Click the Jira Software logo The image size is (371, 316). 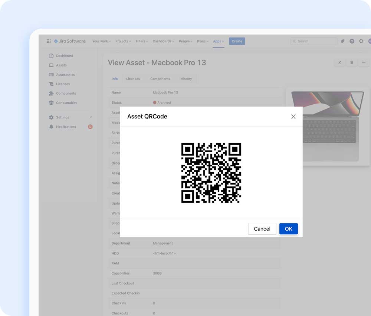click(70, 41)
